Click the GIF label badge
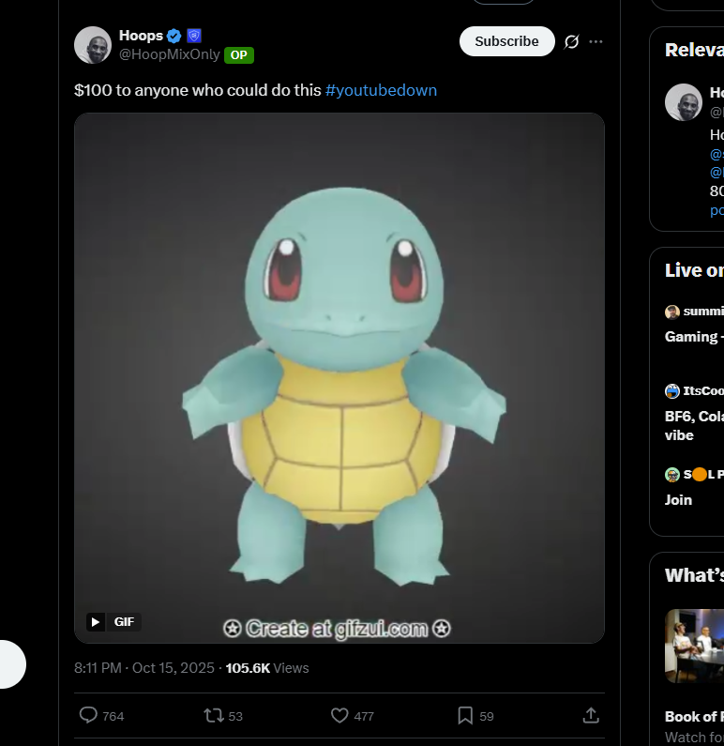This screenshot has width=724, height=746. [124, 622]
